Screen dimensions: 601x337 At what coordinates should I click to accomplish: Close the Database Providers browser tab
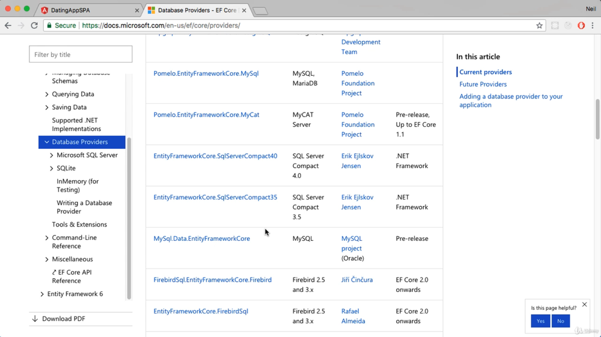(x=244, y=10)
